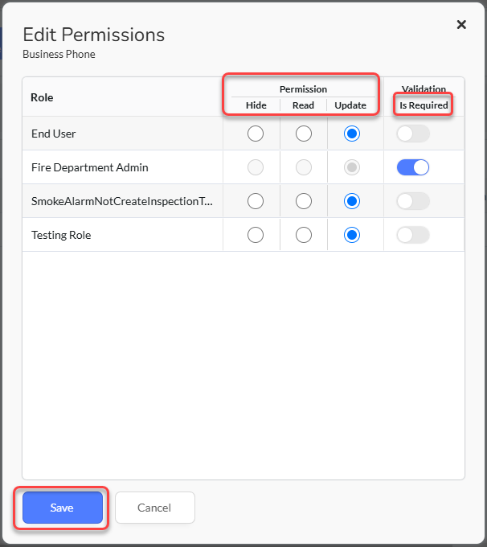
Task: Select Hide for End User role
Action: 256,134
